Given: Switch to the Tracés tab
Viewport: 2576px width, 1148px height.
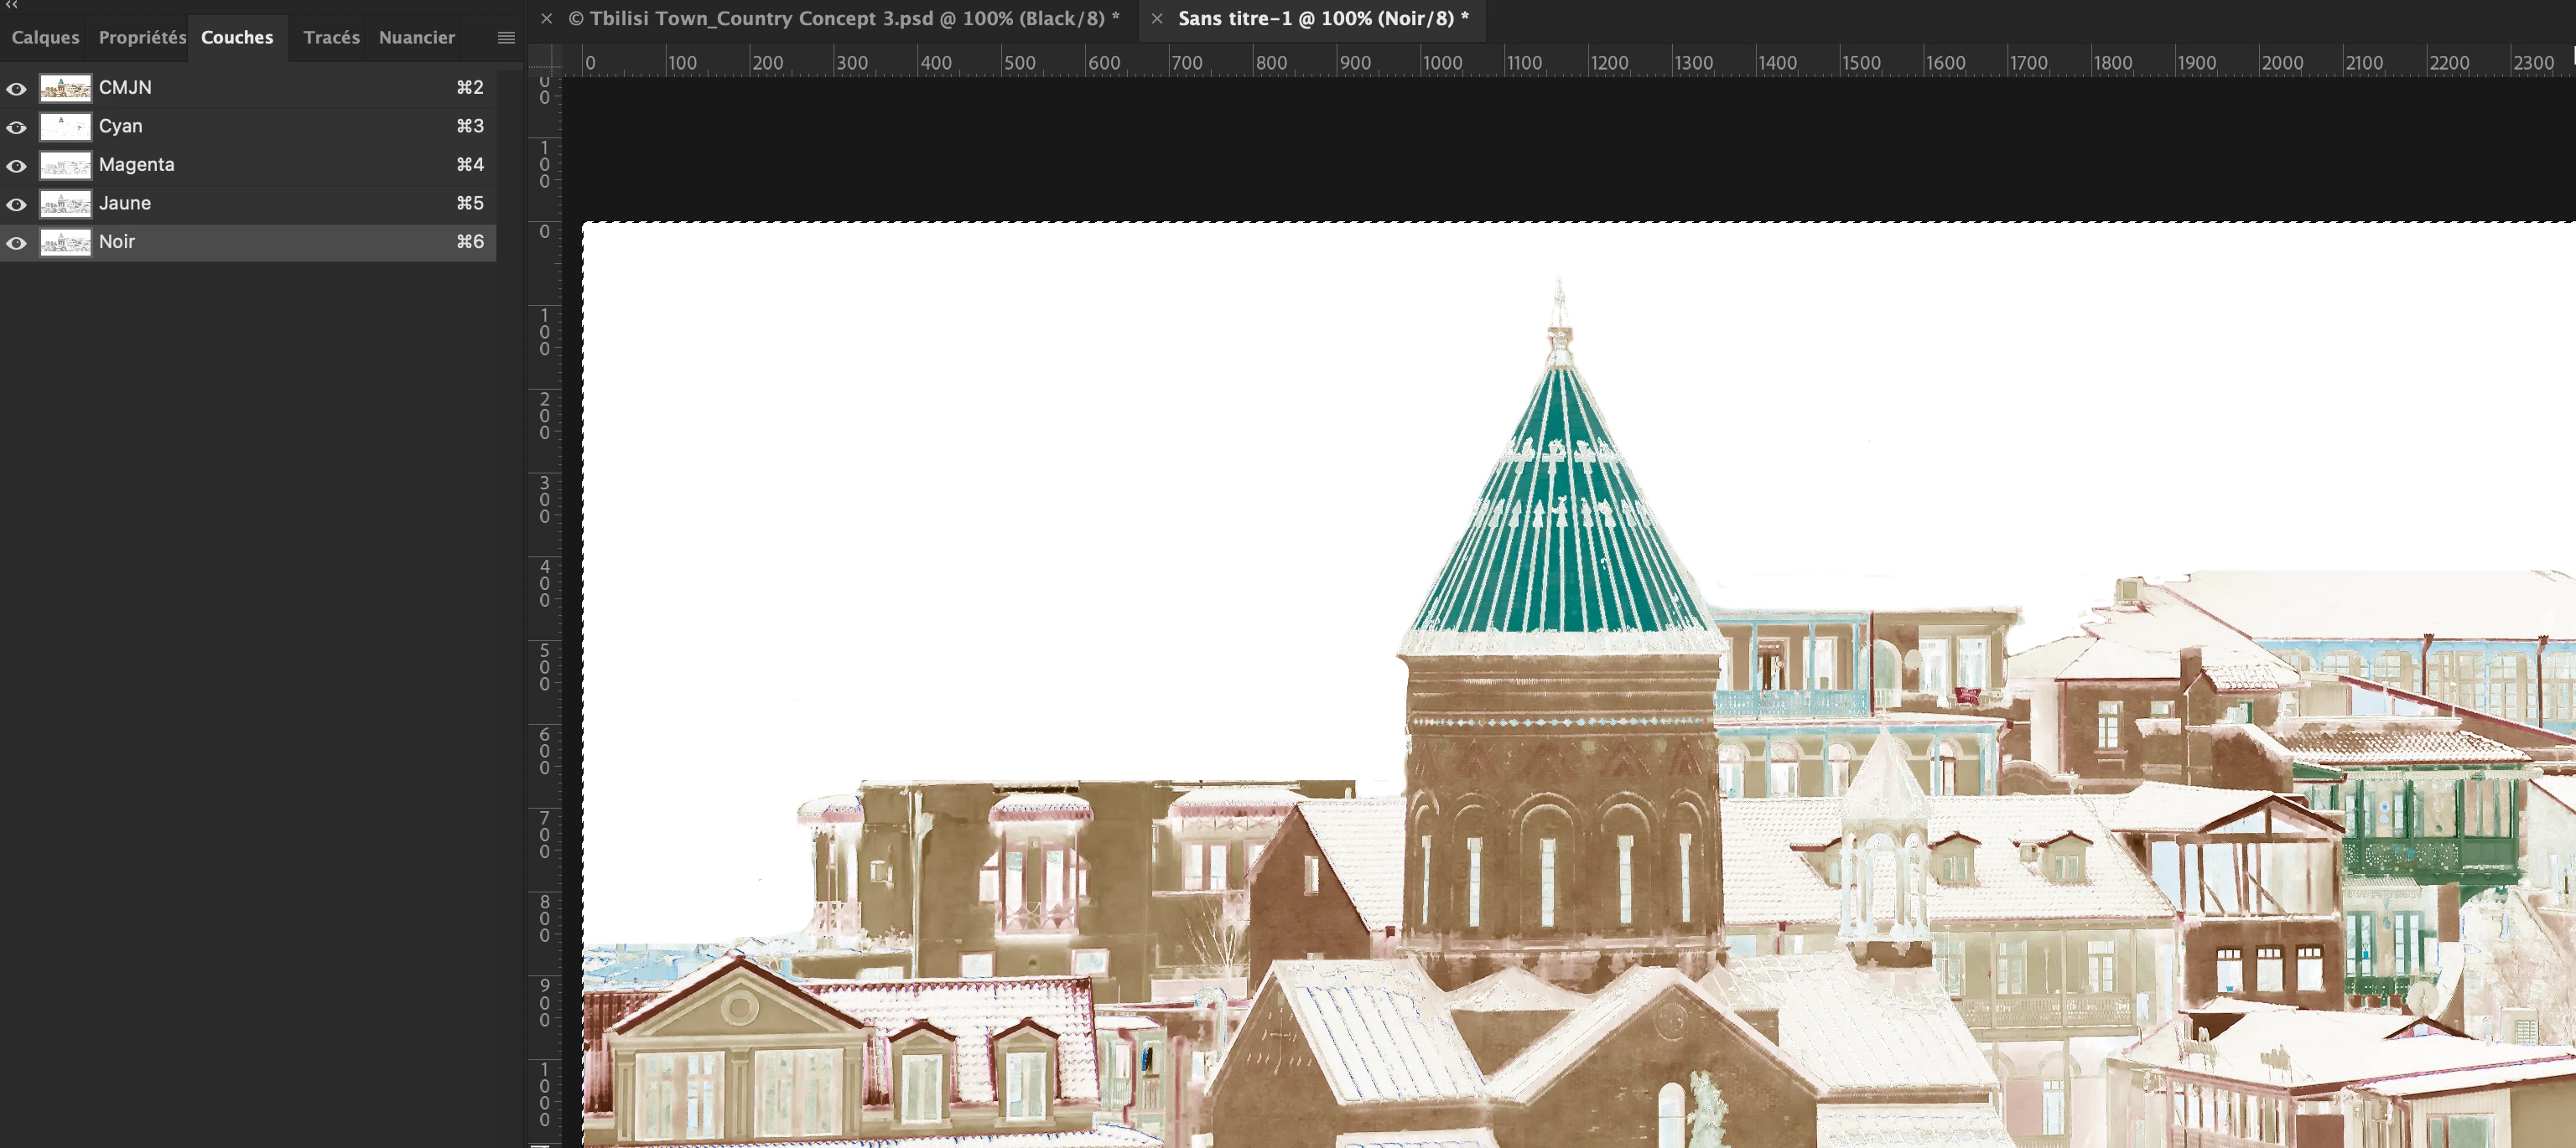Looking at the screenshot, I should (331, 38).
